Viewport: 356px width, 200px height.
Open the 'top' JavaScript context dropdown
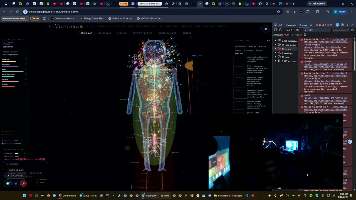tap(289, 30)
